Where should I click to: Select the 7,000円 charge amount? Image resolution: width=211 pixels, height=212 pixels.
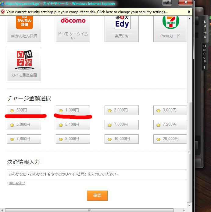(x=122, y=125)
